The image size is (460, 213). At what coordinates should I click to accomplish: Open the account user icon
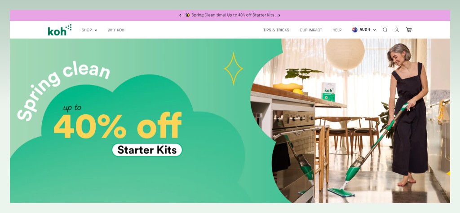point(397,30)
